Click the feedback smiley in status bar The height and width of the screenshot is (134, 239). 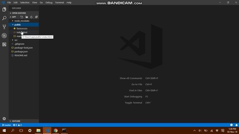click(232, 125)
